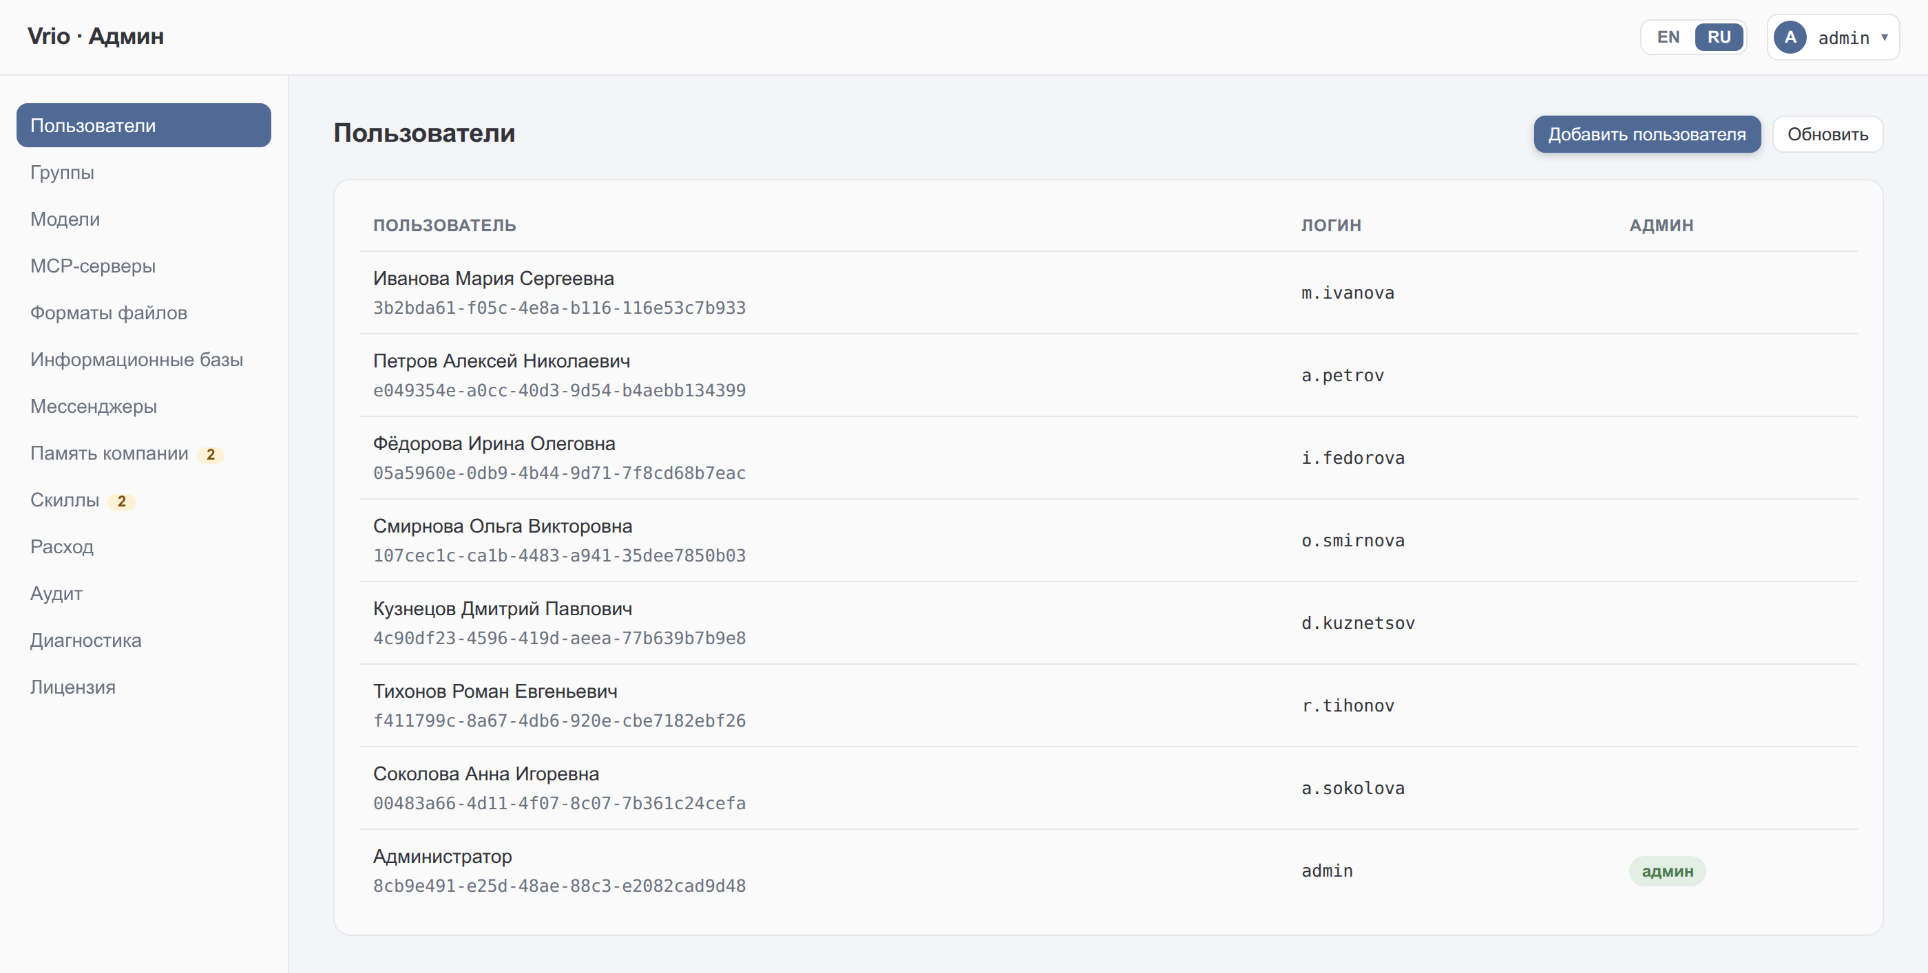Click the "ПОЛЬЗОВАТЕЛЬ" column header
The image size is (1928, 973).
pos(445,226)
